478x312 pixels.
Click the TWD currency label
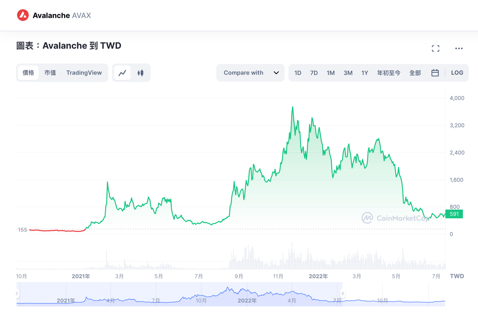[x=457, y=276]
